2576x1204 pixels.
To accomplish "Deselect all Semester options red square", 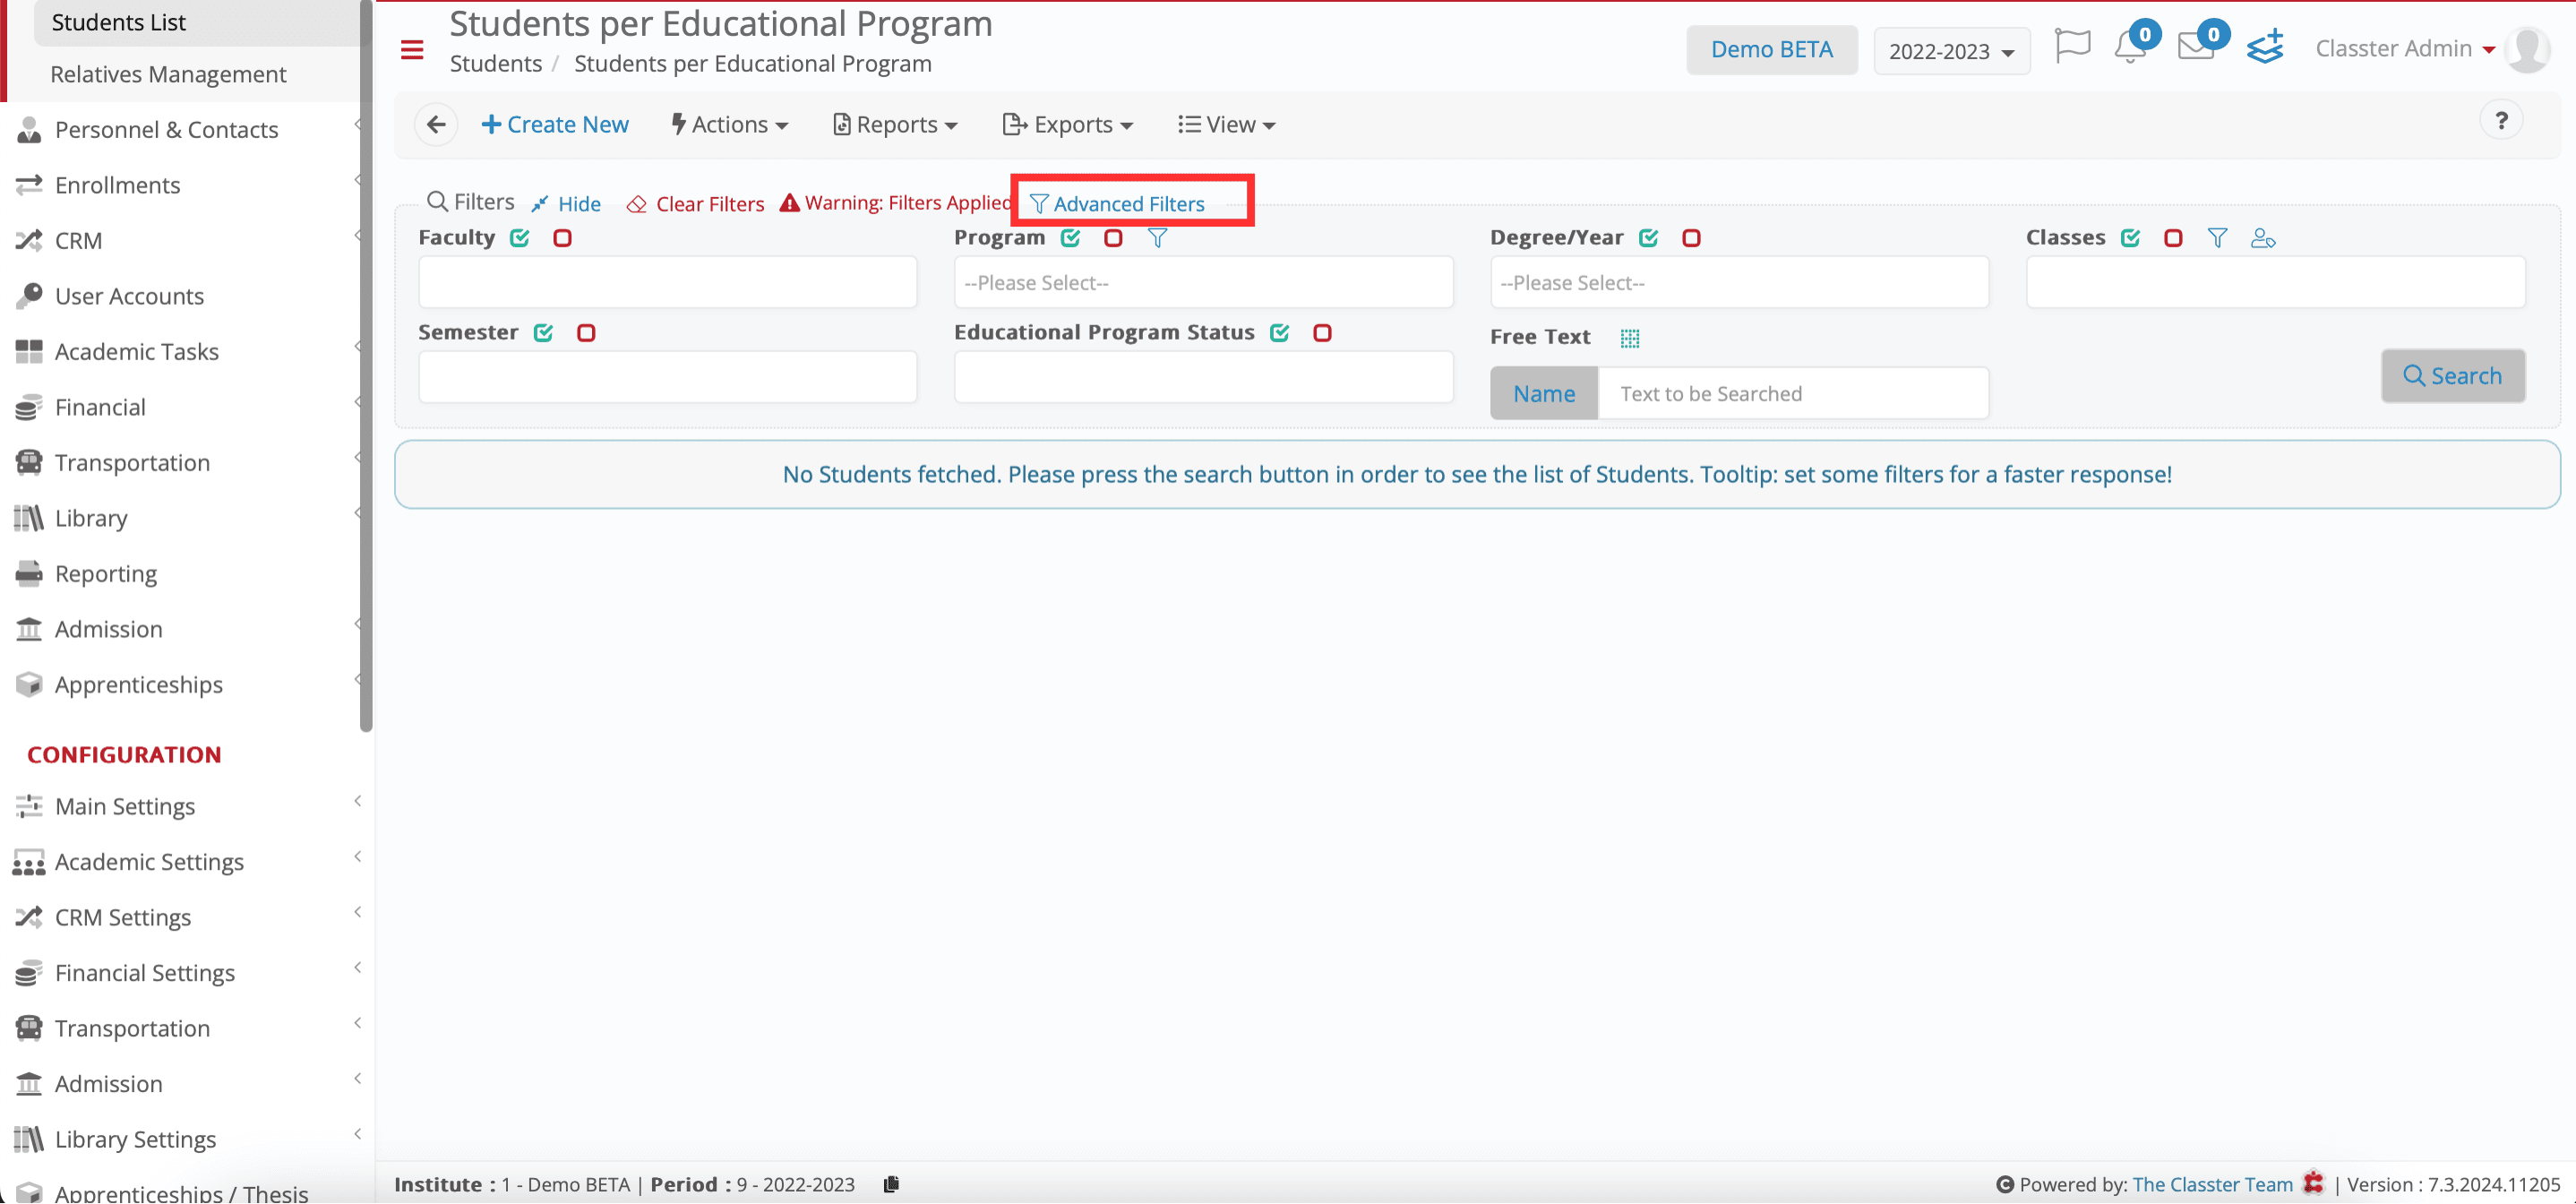I will pos(586,333).
